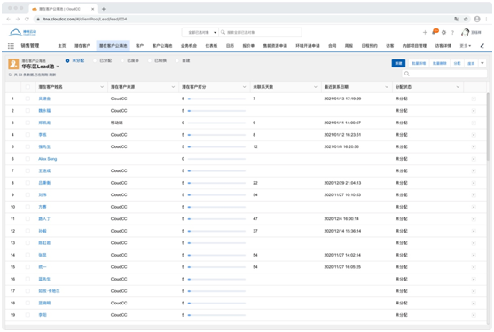This screenshot has height=332, width=494.
Task: Open the orange notifications icon
Action: click(x=435, y=32)
